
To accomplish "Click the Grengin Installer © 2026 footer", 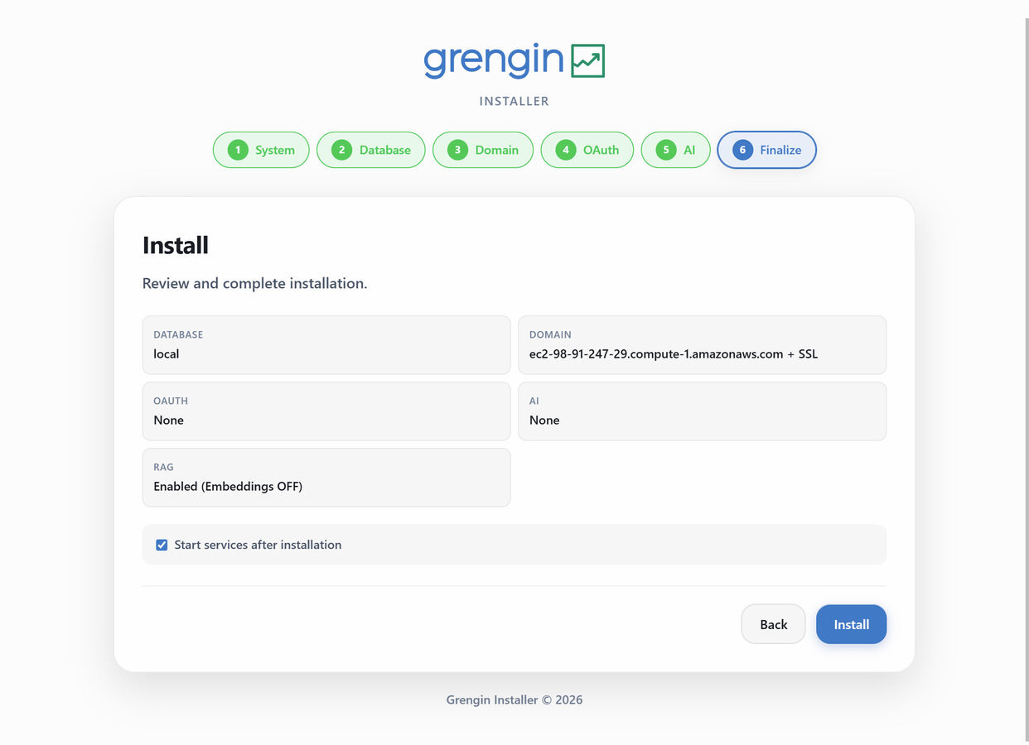I will (514, 699).
